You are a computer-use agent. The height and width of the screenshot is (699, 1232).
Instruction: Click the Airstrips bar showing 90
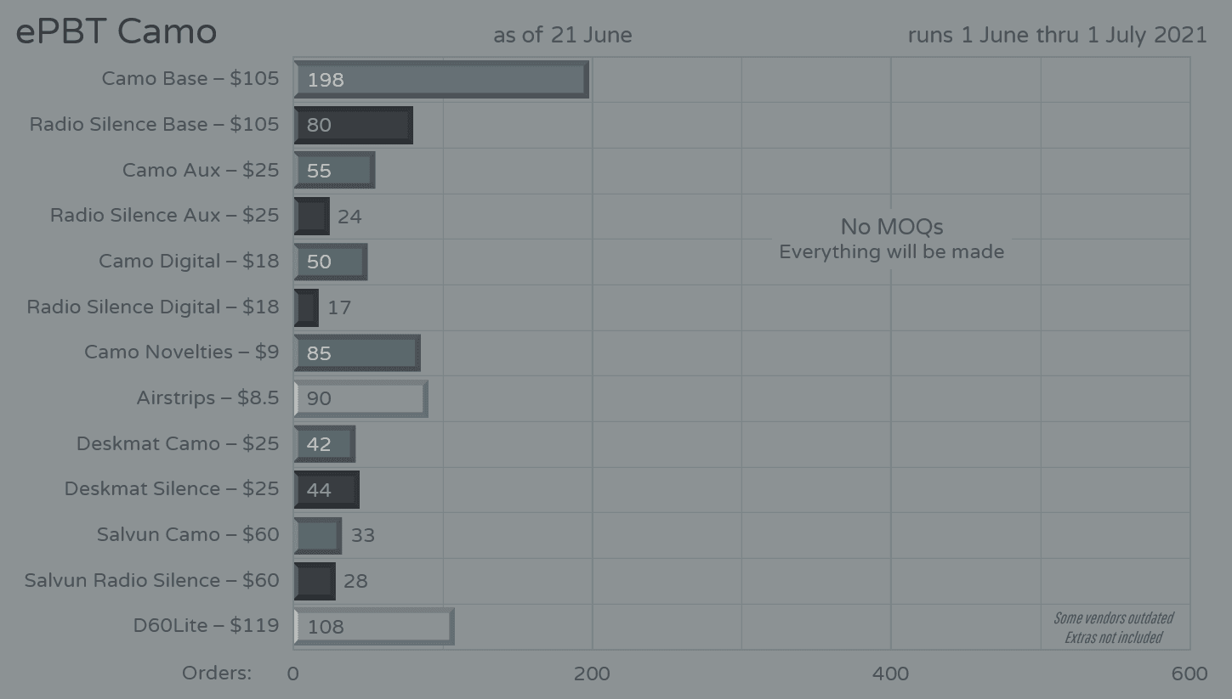coord(361,398)
